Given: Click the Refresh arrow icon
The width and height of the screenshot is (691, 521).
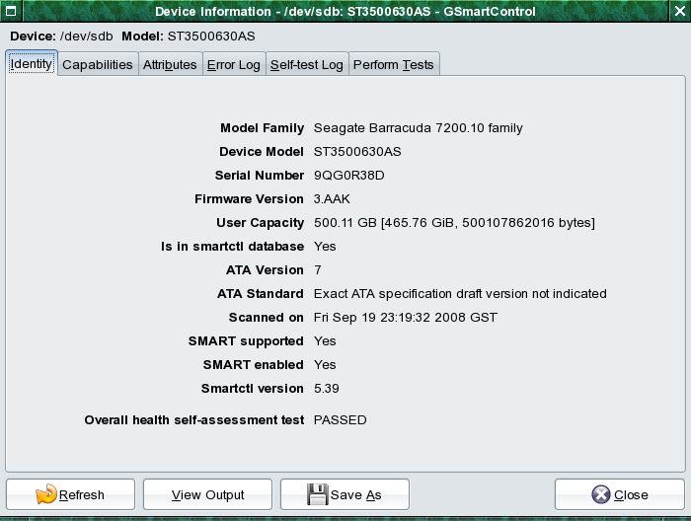Looking at the screenshot, I should (46, 494).
